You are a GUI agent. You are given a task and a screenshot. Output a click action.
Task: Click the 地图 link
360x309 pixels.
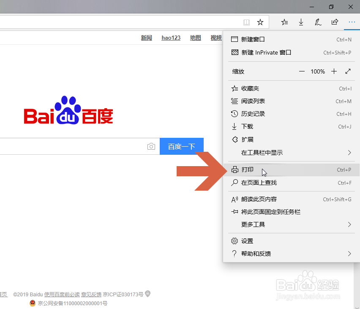click(x=196, y=38)
